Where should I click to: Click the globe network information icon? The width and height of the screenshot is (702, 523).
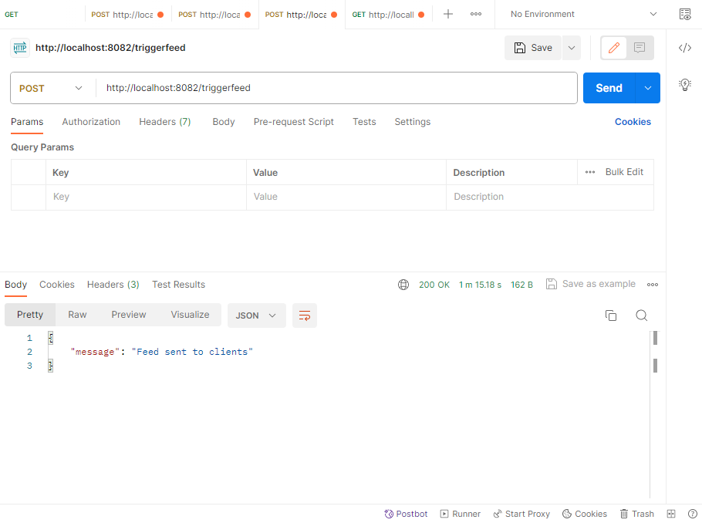[x=403, y=285]
